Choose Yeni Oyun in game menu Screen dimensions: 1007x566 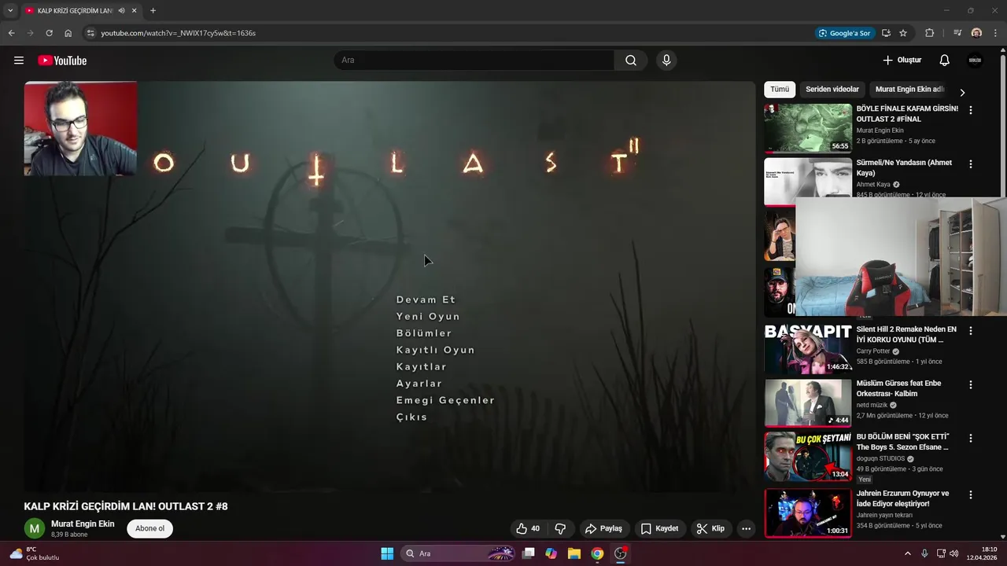click(428, 316)
